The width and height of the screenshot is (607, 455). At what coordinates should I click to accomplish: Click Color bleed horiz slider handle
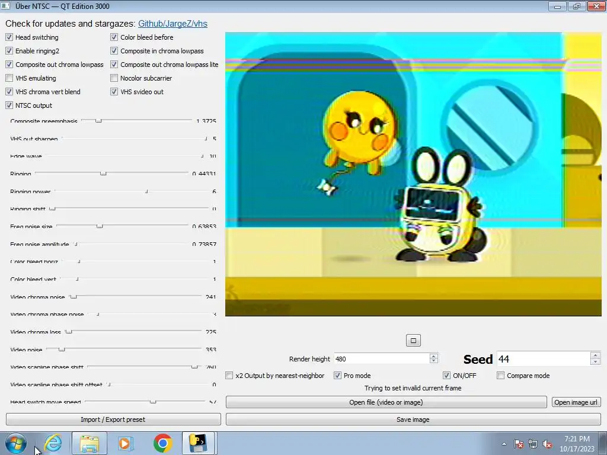click(x=79, y=261)
